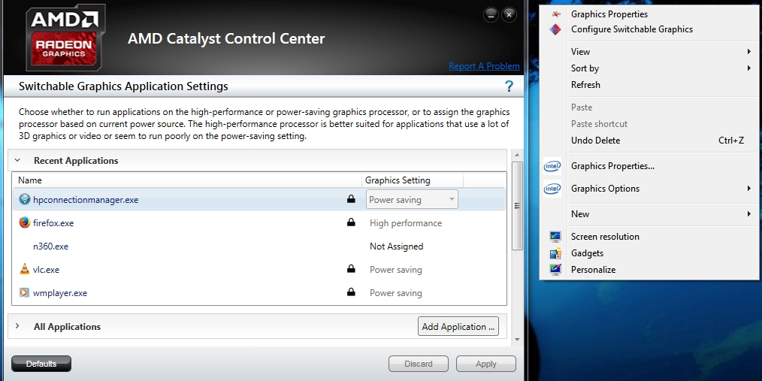762x381 pixels.
Task: Click the blue help question mark icon
Action: 509,86
